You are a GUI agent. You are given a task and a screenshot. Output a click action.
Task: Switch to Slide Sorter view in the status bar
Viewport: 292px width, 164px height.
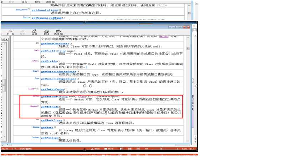pyautogui.click(x=130, y=149)
